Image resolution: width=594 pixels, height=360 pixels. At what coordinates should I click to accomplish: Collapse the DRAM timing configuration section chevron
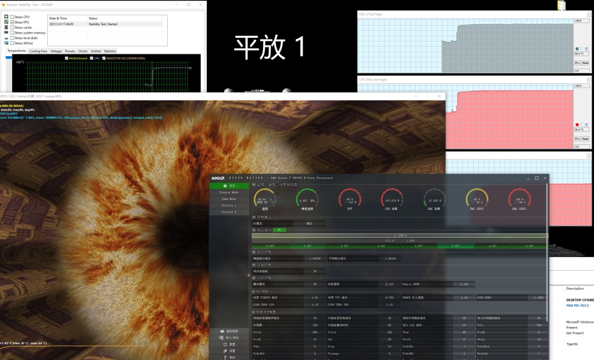click(254, 312)
